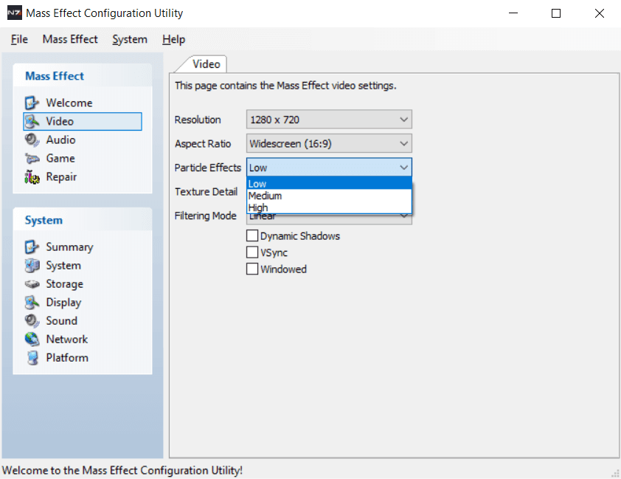Go to the Summary page link
The height and width of the screenshot is (479, 621).
[69, 247]
